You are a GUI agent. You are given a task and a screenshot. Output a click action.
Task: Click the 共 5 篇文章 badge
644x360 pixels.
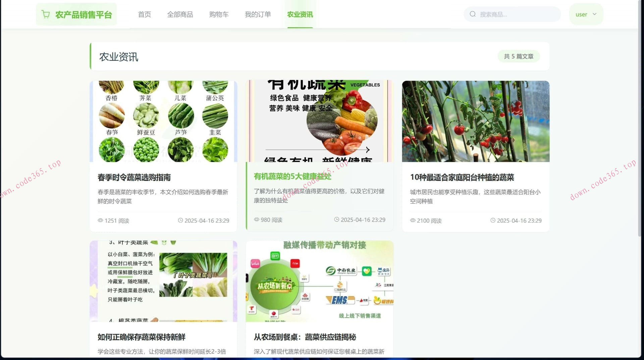point(519,56)
